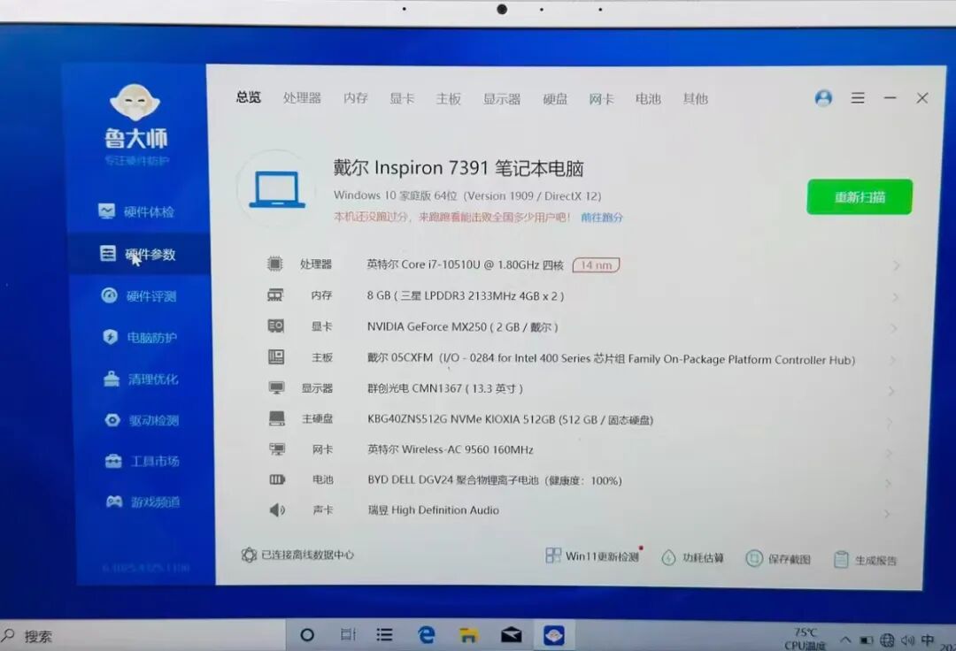Screen dimensions: 956x651
Task: Follow the 前往跑分 link
Action: tap(602, 218)
